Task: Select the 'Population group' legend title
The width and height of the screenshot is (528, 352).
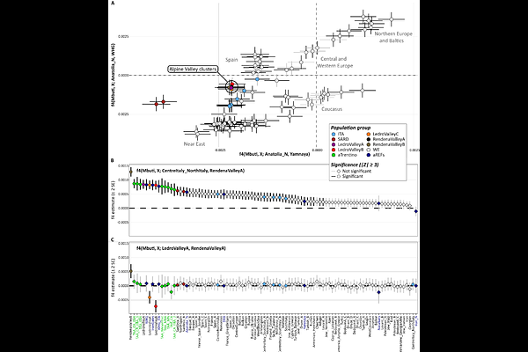Action: [350, 128]
